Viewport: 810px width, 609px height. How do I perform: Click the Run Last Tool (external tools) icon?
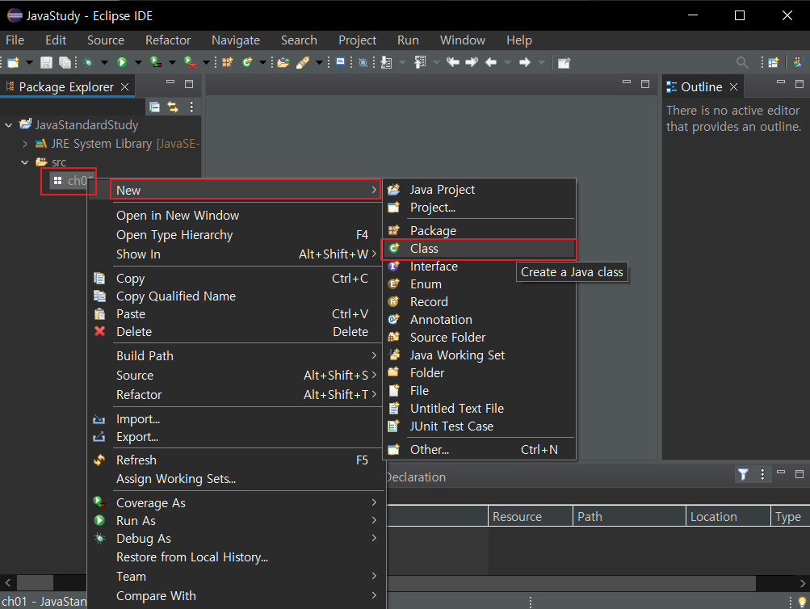pos(190,62)
